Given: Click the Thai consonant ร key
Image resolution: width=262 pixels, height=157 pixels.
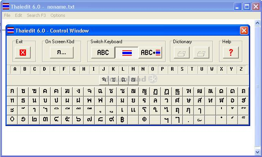Looking at the screenshot, I should point(144,100).
